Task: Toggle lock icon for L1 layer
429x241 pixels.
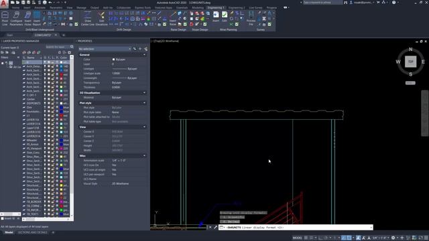Action: tap(53, 116)
